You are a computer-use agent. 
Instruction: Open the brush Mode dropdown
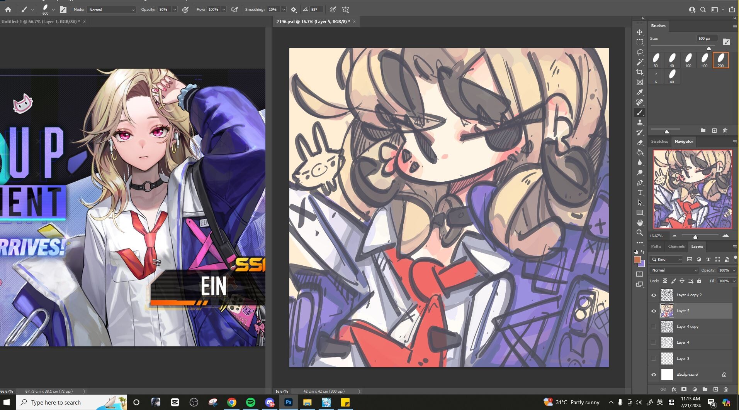[111, 10]
